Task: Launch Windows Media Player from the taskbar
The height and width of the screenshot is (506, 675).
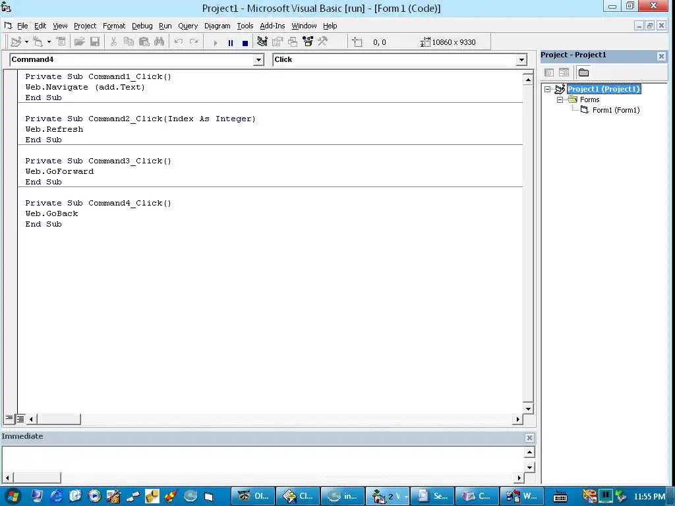Action: coord(94,496)
